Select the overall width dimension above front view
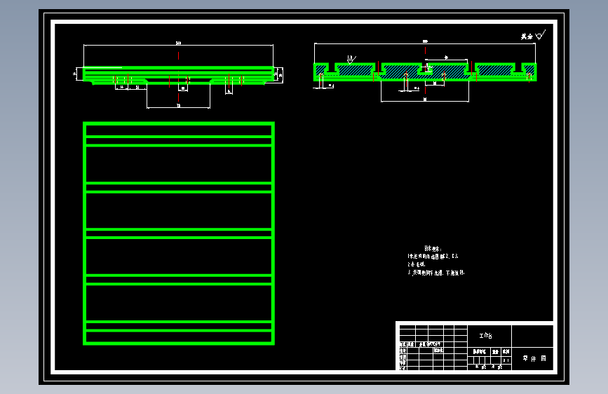The width and height of the screenshot is (608, 394). [x=178, y=45]
